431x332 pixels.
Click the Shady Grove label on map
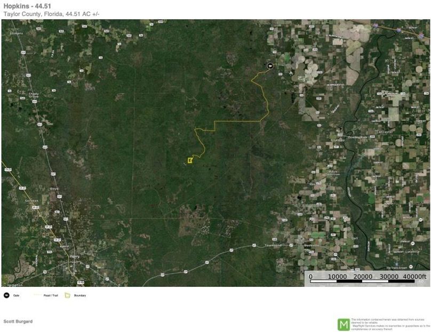[34, 95]
